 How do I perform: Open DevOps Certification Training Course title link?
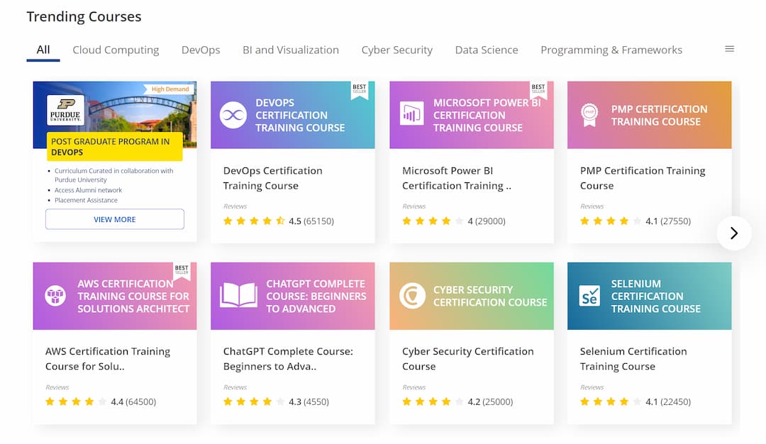coord(272,178)
